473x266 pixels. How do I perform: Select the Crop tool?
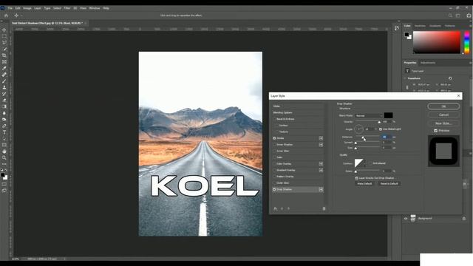click(4, 55)
